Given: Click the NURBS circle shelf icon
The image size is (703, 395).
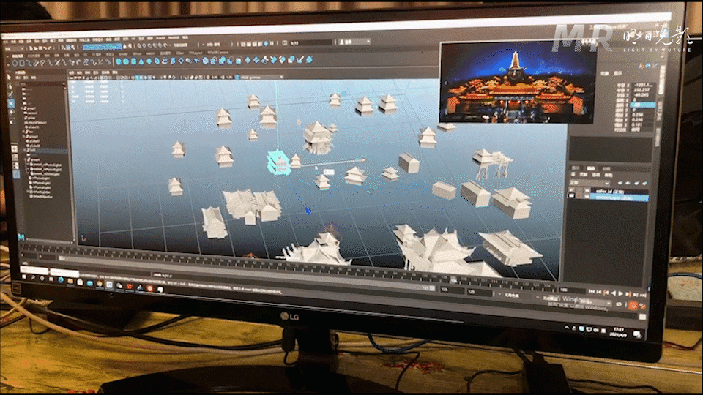Looking at the screenshot, I should (15, 63).
